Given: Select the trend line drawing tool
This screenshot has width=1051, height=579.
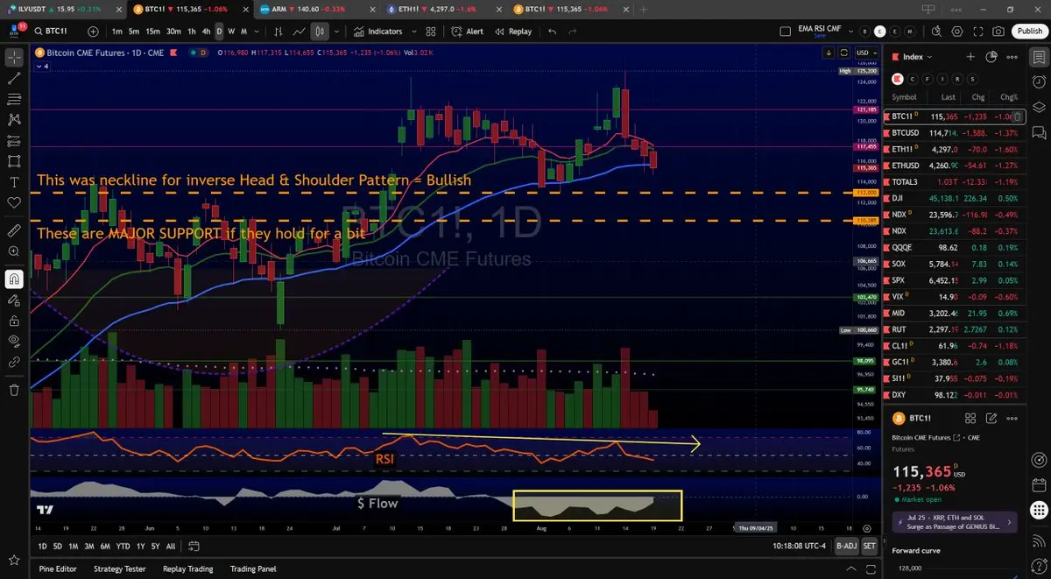Looking at the screenshot, I should click(14, 78).
